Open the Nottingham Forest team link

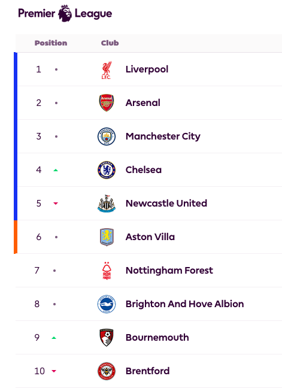point(169,271)
